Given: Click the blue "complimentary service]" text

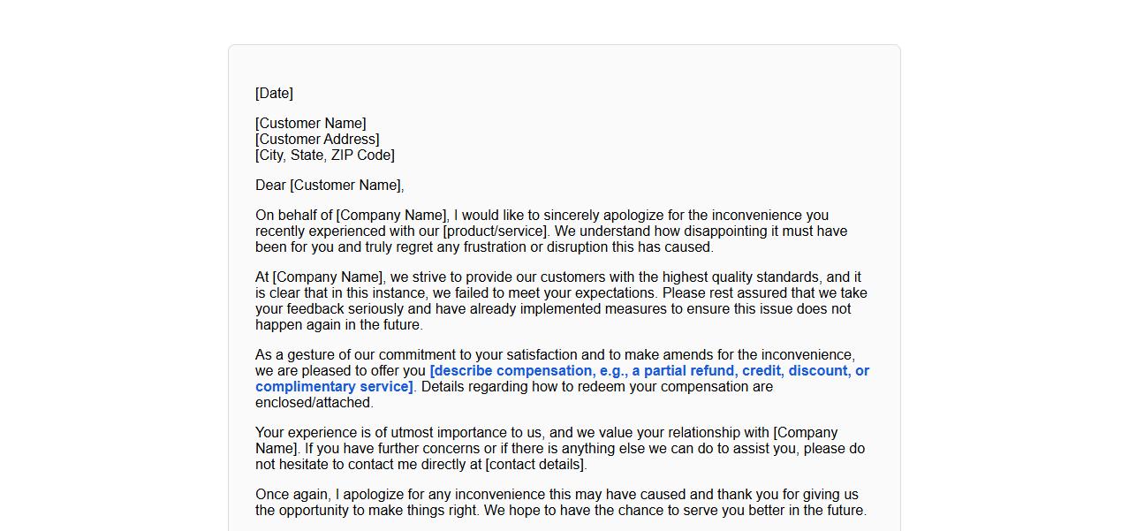Looking at the screenshot, I should [x=334, y=387].
